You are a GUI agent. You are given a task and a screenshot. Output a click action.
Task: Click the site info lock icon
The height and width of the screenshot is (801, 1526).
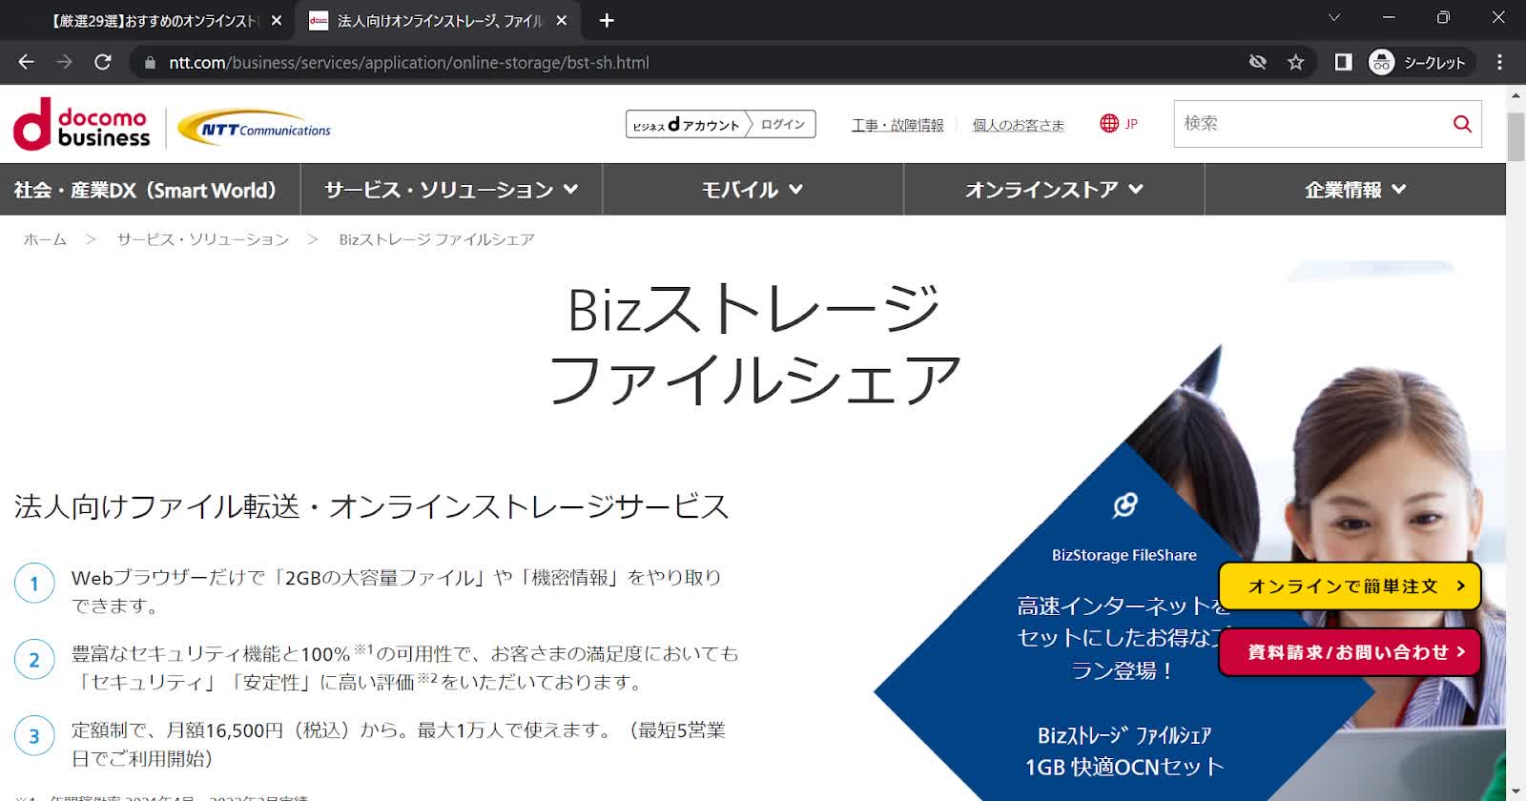(150, 63)
